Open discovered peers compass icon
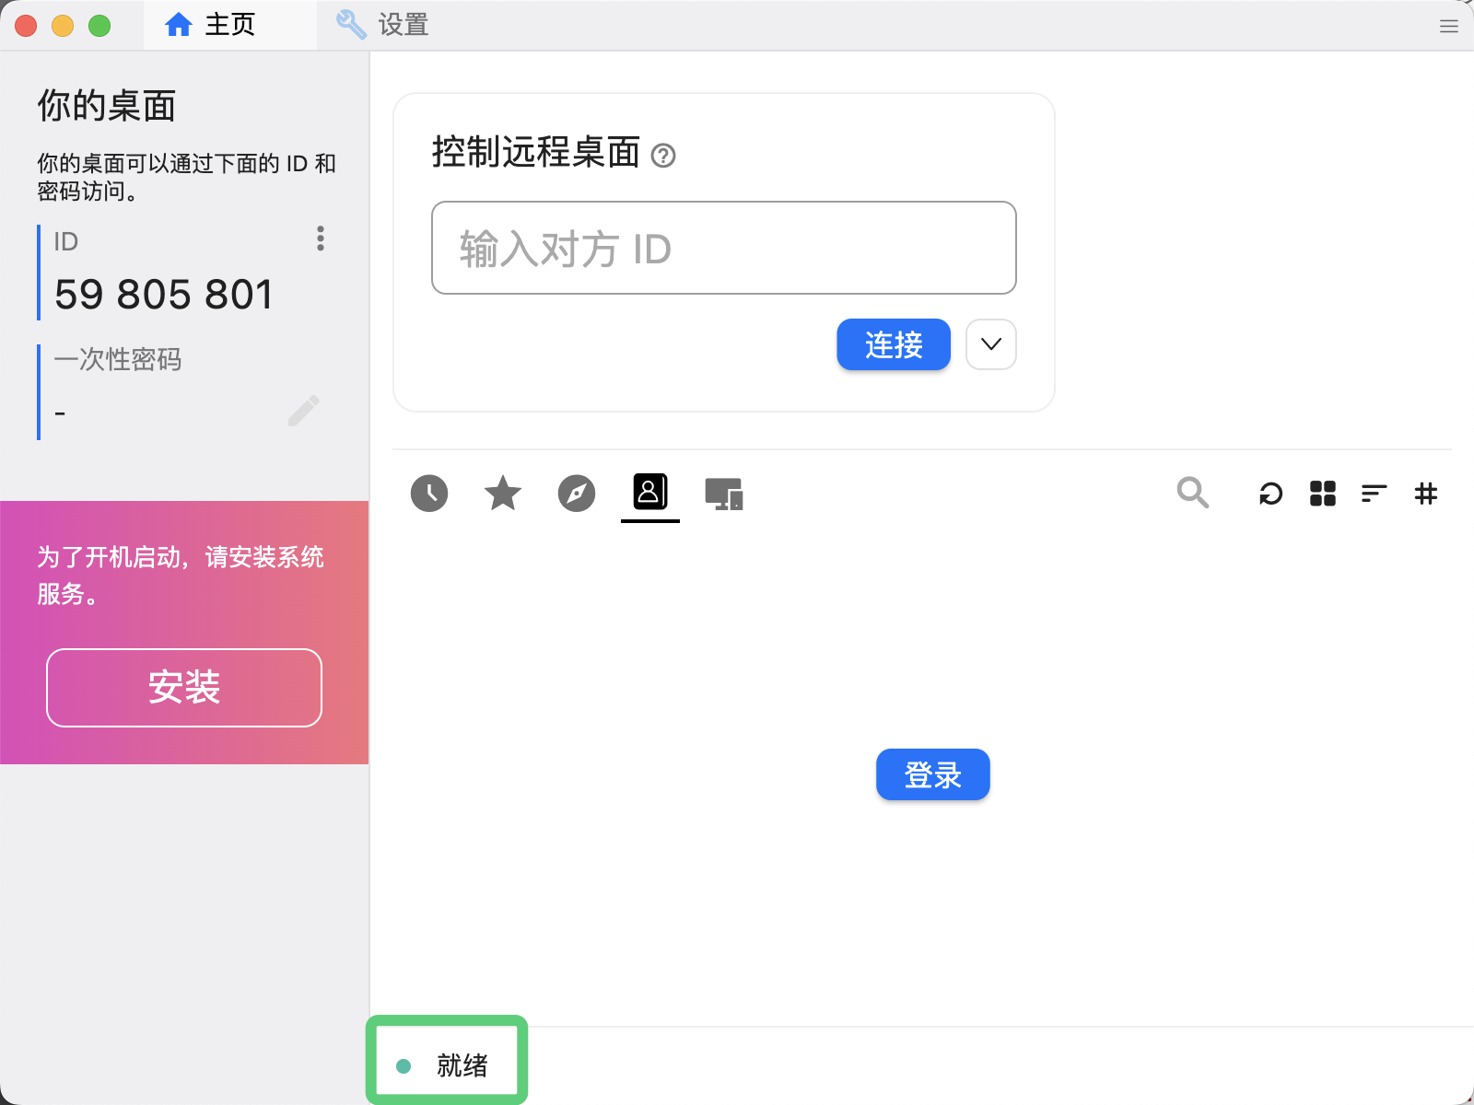Image resolution: width=1474 pixels, height=1105 pixels. tap(577, 494)
